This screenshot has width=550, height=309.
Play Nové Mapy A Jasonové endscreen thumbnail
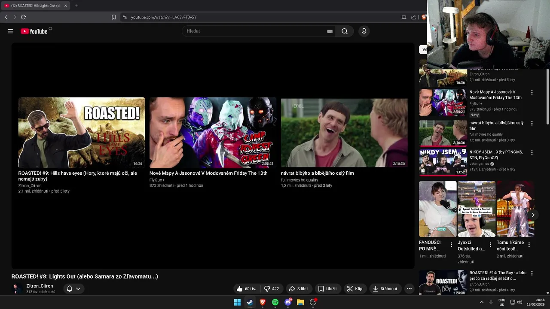[x=213, y=133]
